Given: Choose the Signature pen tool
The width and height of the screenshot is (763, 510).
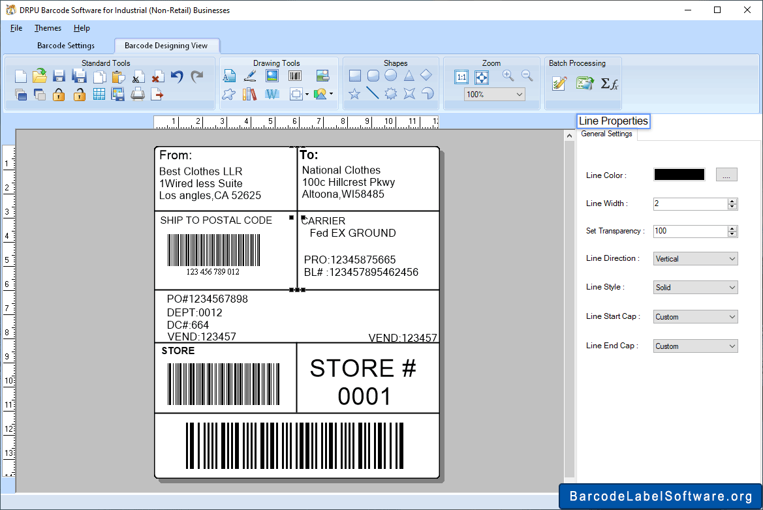Looking at the screenshot, I should click(250, 76).
